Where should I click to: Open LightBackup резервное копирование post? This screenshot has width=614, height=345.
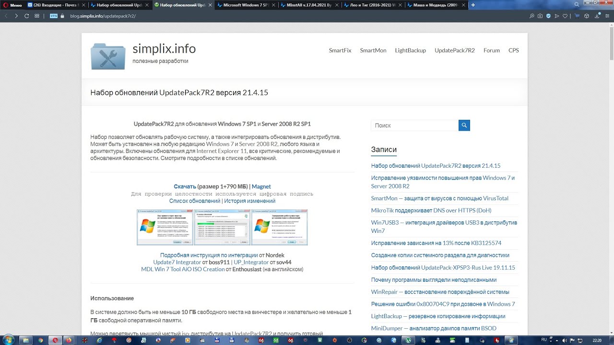point(438,316)
